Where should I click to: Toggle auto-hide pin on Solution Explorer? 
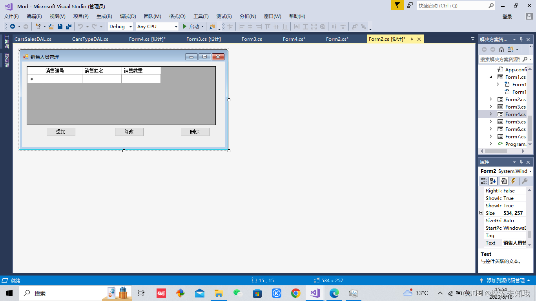pos(521,39)
